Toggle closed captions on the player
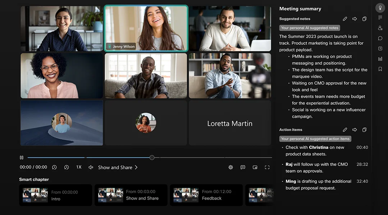388x215 pixels. click(x=243, y=167)
